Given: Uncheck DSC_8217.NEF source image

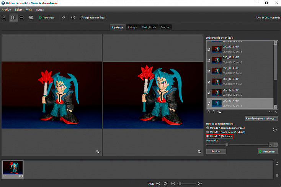Looking at the screenshot, I should [x=209, y=103].
